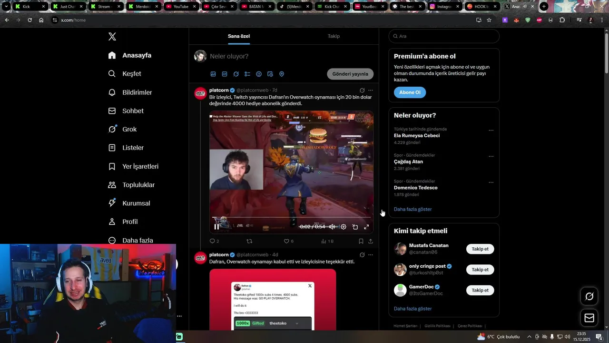Image resolution: width=609 pixels, height=343 pixels.
Task: Switch to the Instagram browser tab
Action: [445, 7]
